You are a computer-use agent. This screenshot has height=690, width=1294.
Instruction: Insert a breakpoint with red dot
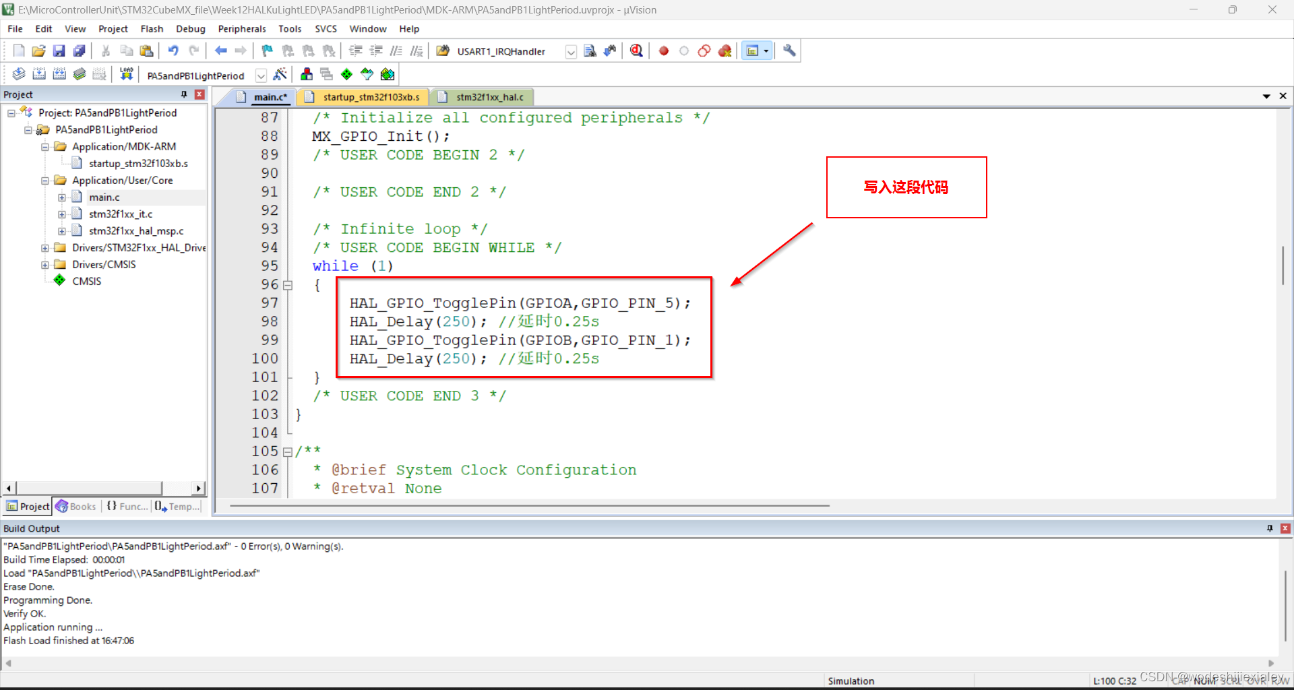pos(664,51)
